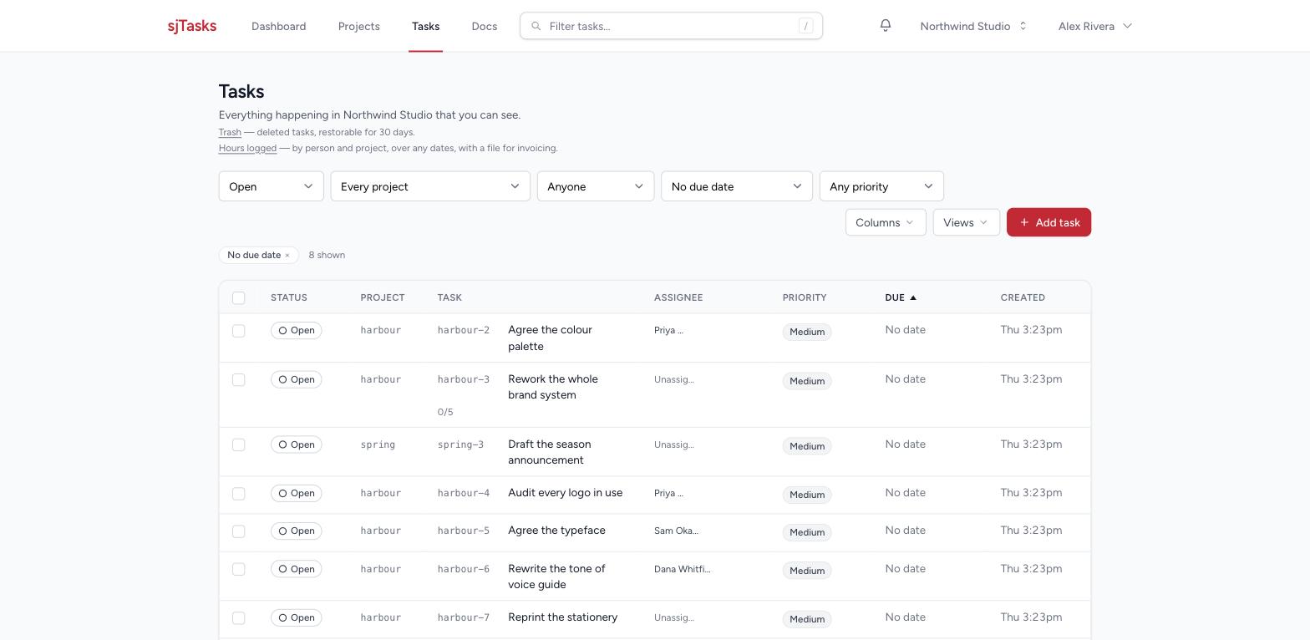Viewport: 1310px width, 640px height.
Task: Open the Trash link
Action: point(230,132)
